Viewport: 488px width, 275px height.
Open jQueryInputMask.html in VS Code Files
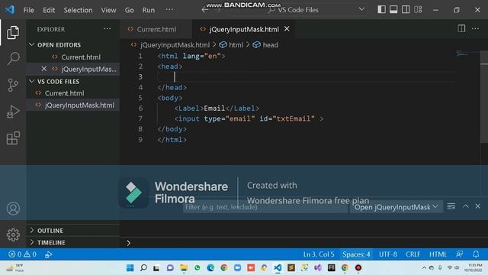[79, 105]
